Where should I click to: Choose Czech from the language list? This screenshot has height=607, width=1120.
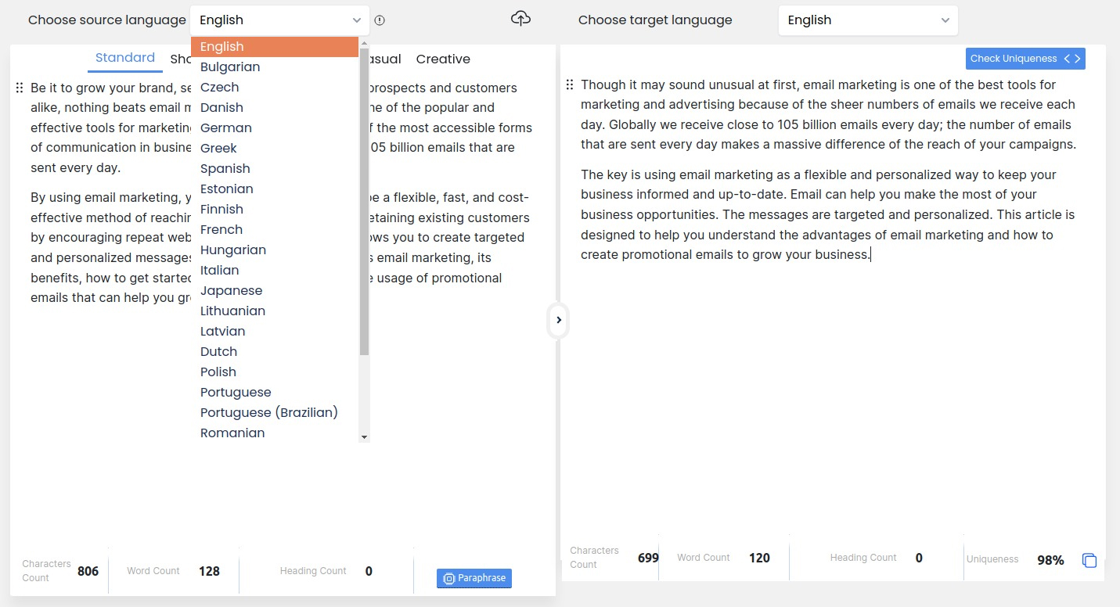tap(275, 88)
